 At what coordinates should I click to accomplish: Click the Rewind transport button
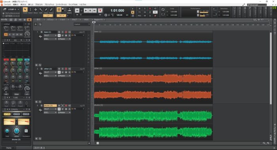tap(77, 11)
